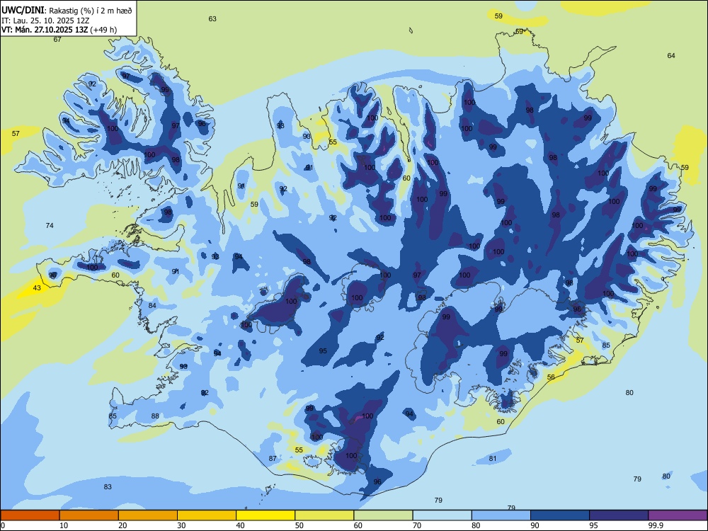Viewport: 708px width, 531px height.
Task: Select the golden 30–40 legend swatch
Action: tap(207, 515)
